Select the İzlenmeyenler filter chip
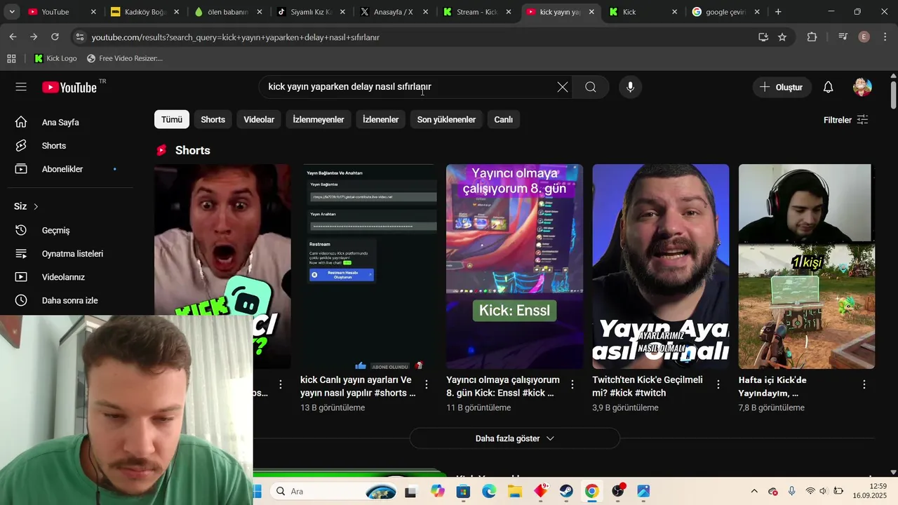The image size is (898, 505). tap(319, 119)
